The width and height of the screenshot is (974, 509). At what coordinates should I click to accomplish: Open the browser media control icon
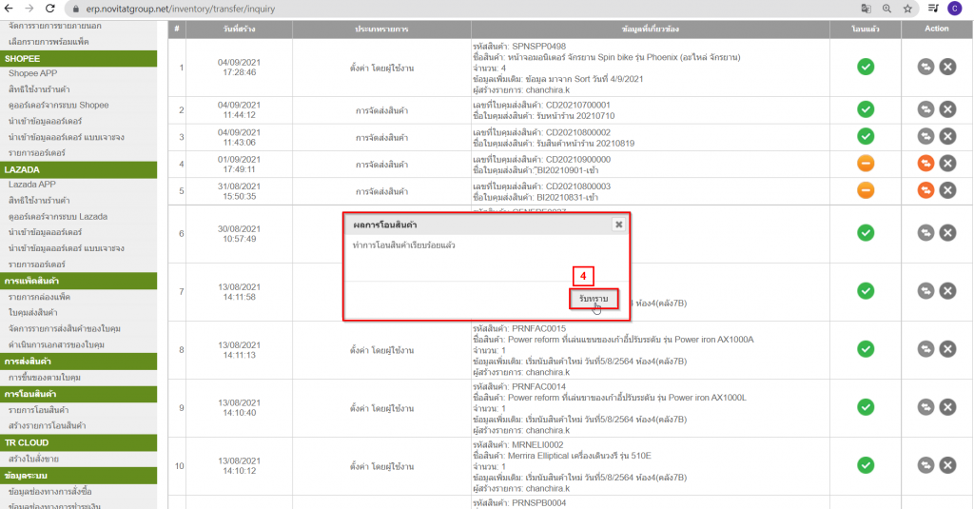(x=932, y=8)
